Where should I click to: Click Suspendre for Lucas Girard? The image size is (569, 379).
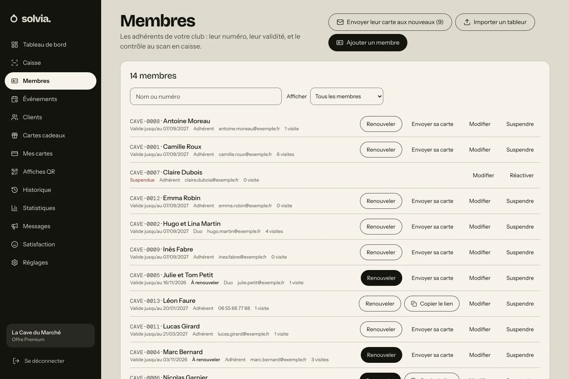click(x=520, y=329)
